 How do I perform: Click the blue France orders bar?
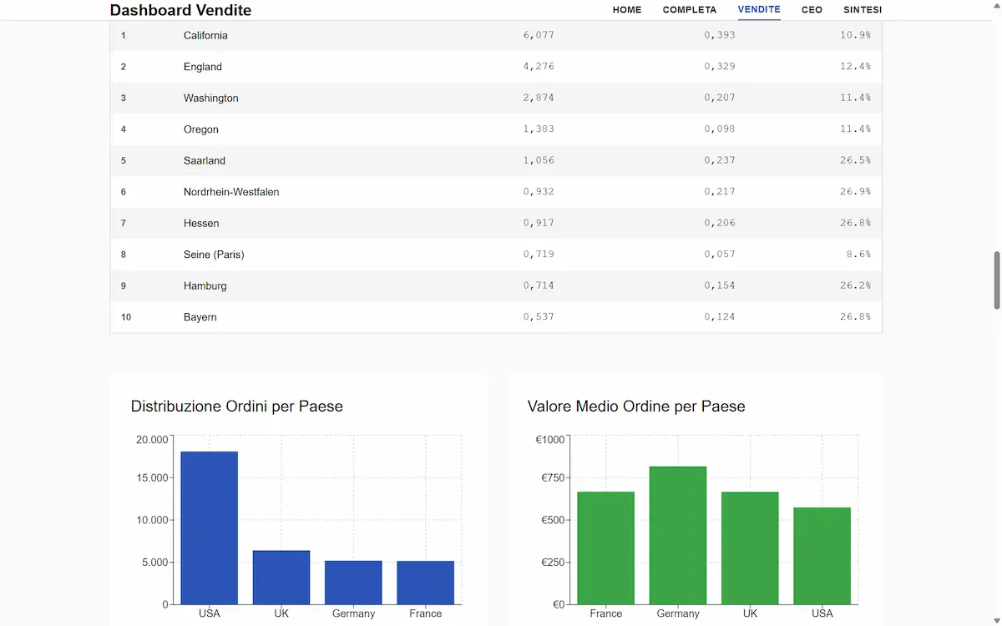(425, 582)
